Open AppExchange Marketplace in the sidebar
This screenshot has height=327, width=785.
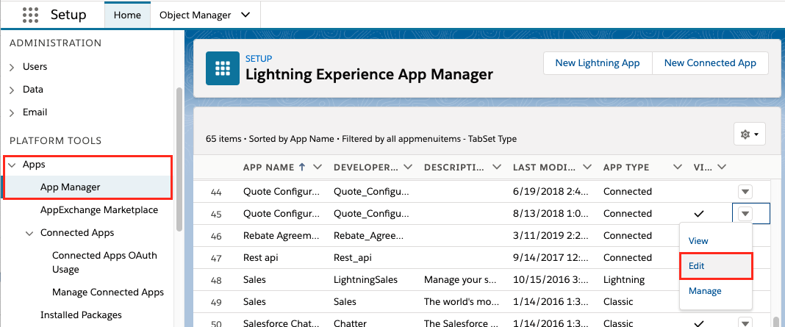coord(98,210)
